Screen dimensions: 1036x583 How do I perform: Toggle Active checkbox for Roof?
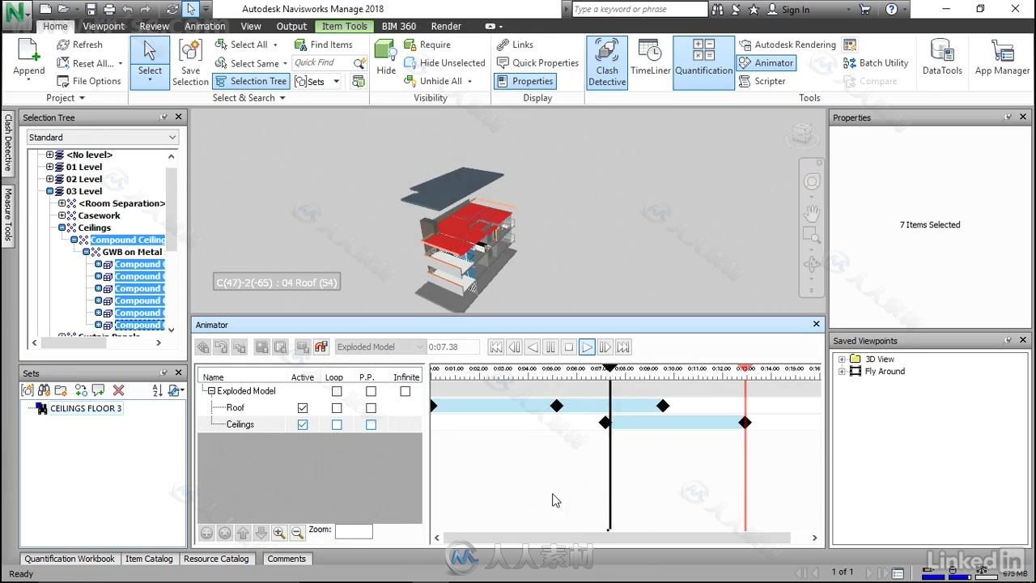pyautogui.click(x=303, y=407)
